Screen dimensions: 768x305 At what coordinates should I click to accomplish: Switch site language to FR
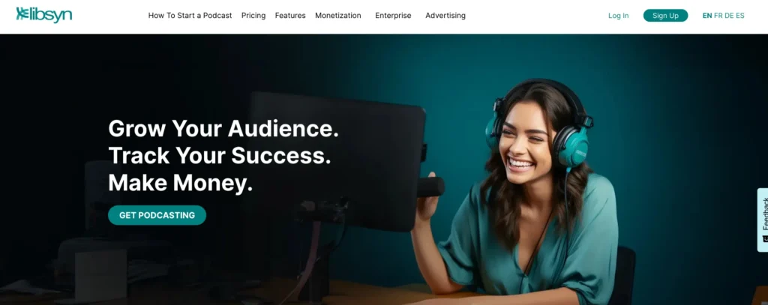pyautogui.click(x=718, y=16)
